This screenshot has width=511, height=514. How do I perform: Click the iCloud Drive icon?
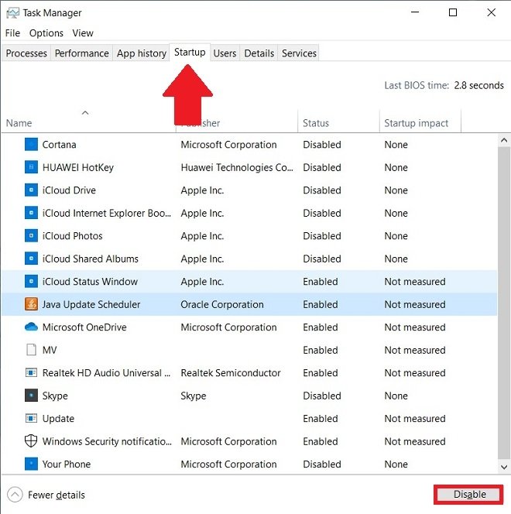pyautogui.click(x=31, y=190)
